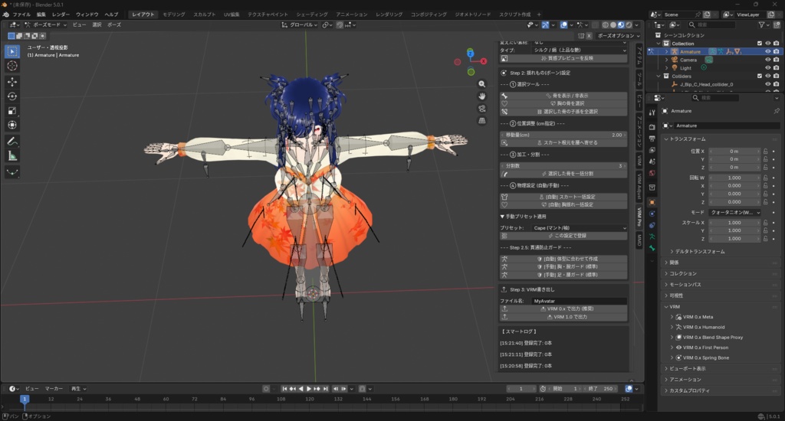The image size is (785, 421).
Task: Open the World properties tab icon
Action: (652, 173)
